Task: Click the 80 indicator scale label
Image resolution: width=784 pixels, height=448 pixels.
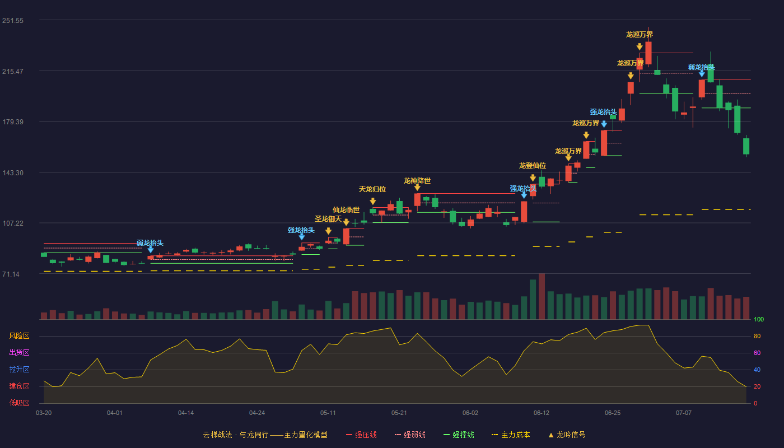Action: click(757, 336)
